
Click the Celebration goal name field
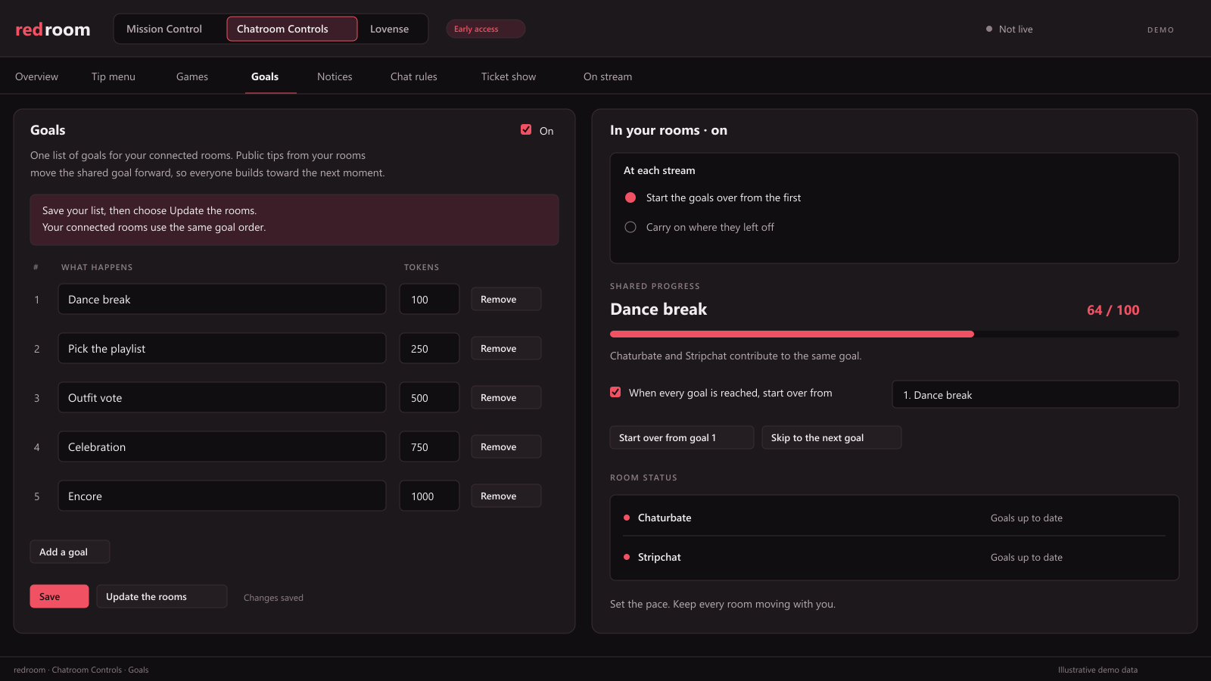222,446
